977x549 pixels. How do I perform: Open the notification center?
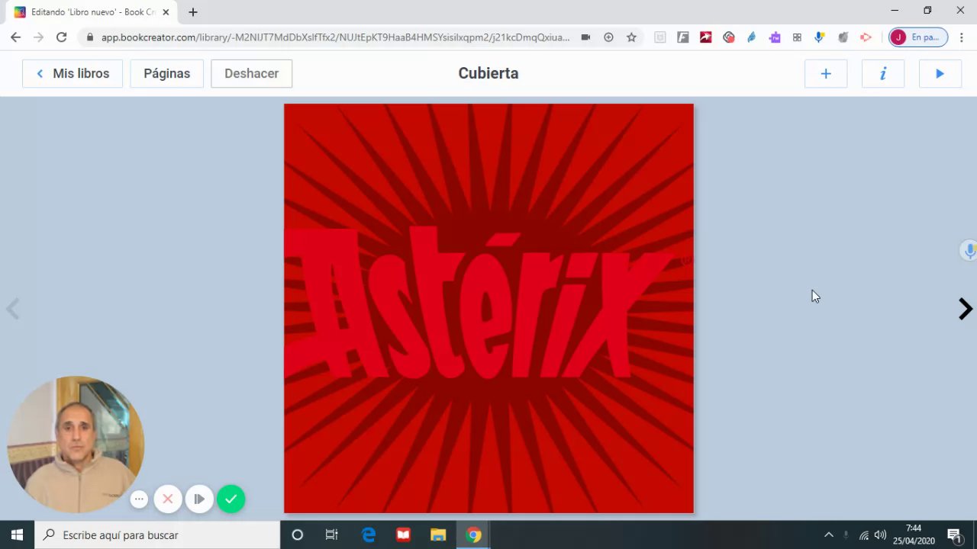coord(954,535)
